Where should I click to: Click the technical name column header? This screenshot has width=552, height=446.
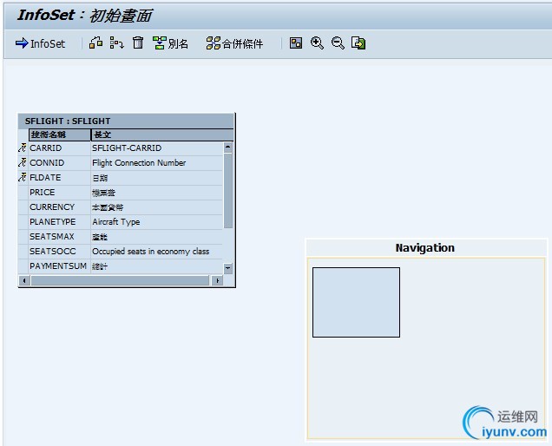tap(60, 134)
